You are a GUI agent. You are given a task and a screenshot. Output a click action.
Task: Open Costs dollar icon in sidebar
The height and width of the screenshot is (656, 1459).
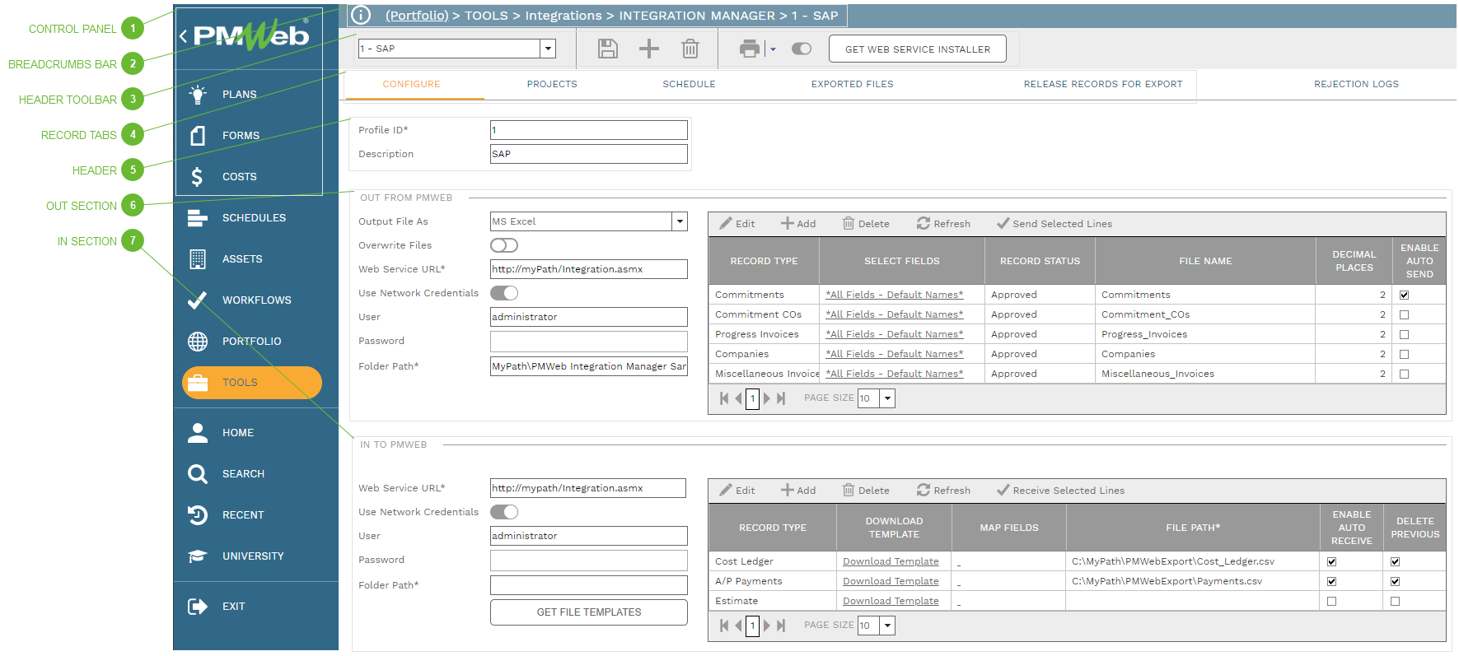pos(197,177)
